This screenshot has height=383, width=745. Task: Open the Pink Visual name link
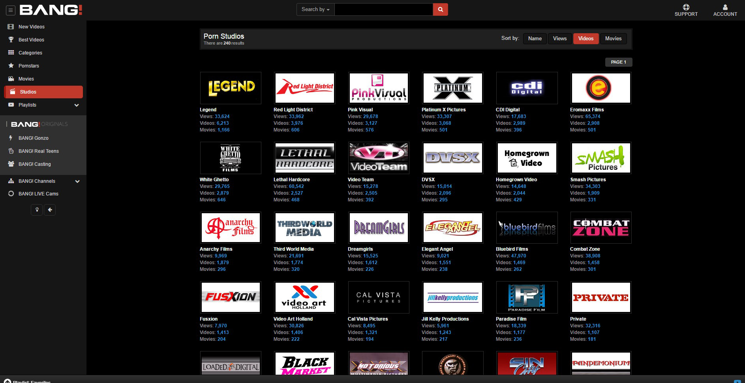coord(360,110)
